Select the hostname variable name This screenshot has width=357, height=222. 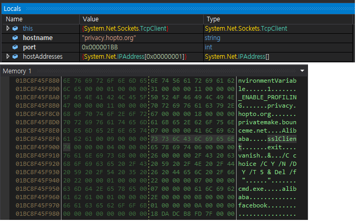coord(38,38)
